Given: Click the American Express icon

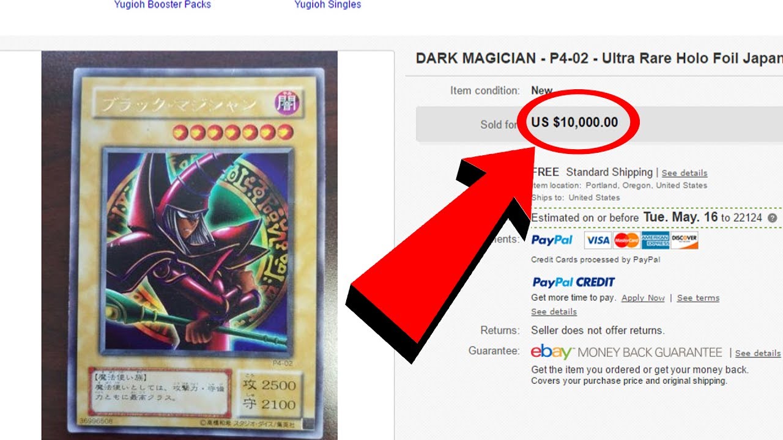Looking at the screenshot, I should tap(655, 240).
